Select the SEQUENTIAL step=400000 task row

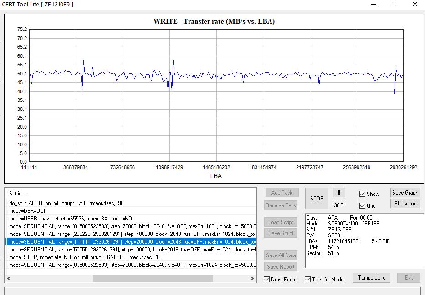click(131, 234)
